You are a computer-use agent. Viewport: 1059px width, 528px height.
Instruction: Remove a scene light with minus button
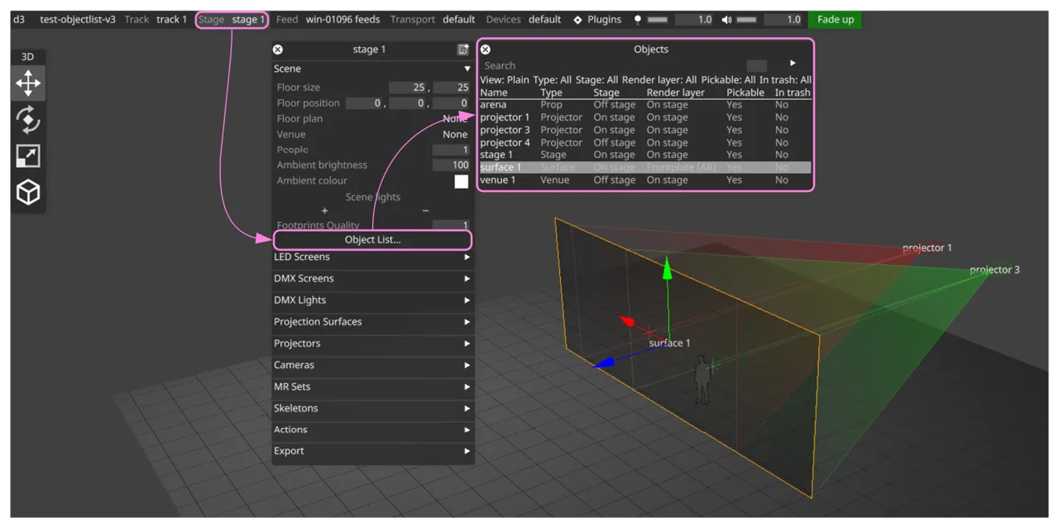[425, 211]
